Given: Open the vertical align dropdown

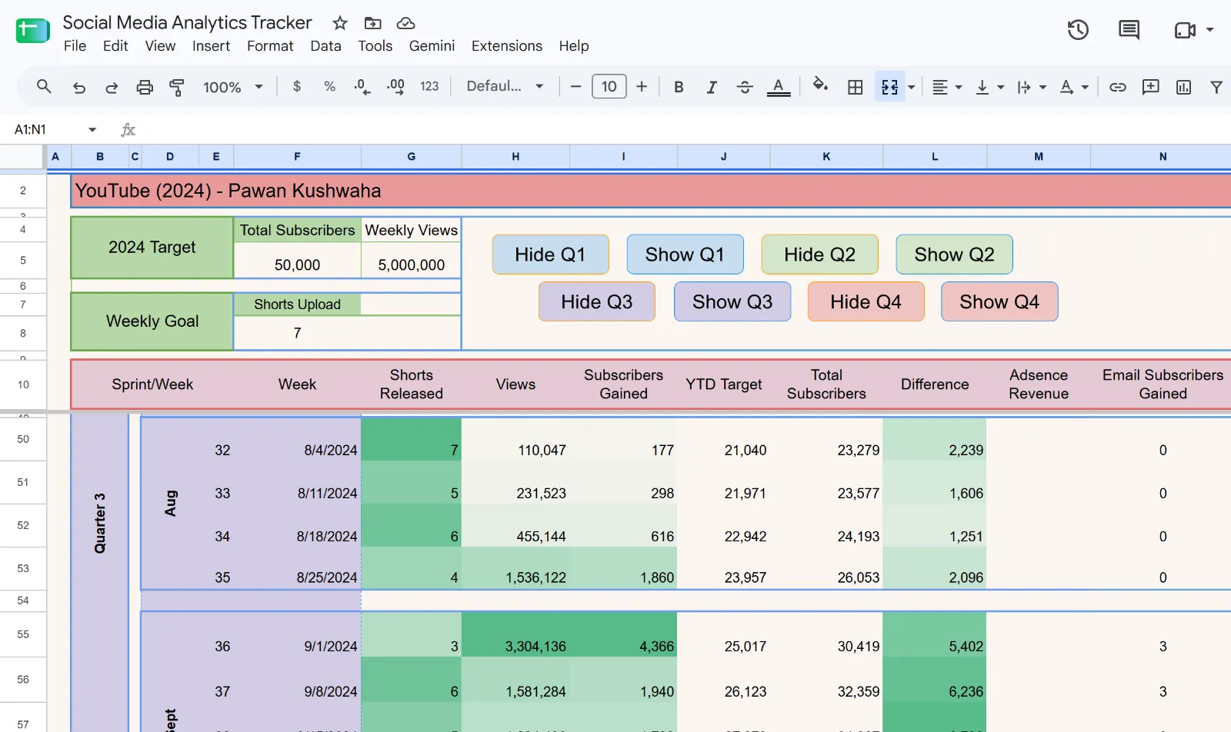Looking at the screenshot, I should click(x=989, y=87).
